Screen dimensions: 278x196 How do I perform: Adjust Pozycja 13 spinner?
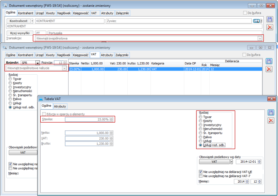pyautogui.click(x=65, y=63)
